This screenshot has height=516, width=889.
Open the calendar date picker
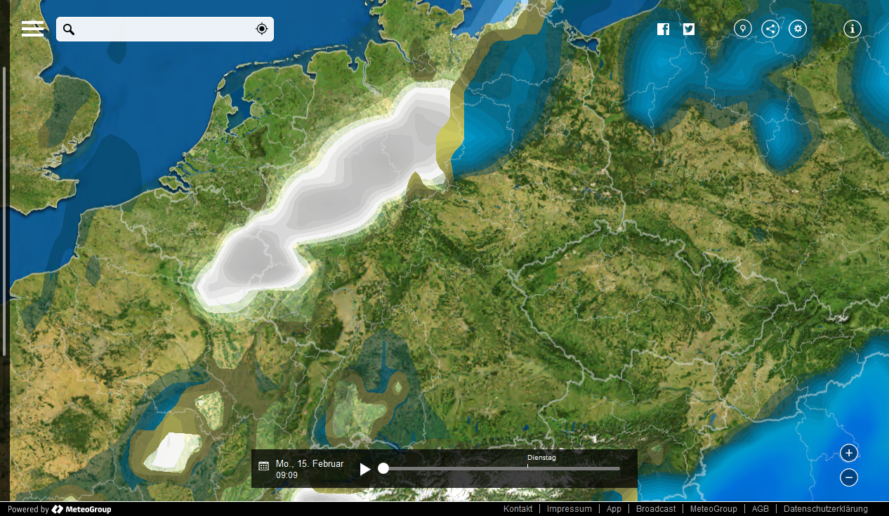[x=264, y=466]
